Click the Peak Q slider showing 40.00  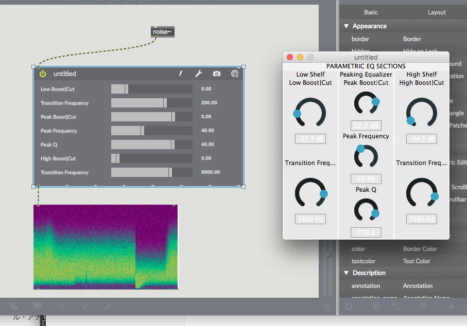[x=151, y=144]
